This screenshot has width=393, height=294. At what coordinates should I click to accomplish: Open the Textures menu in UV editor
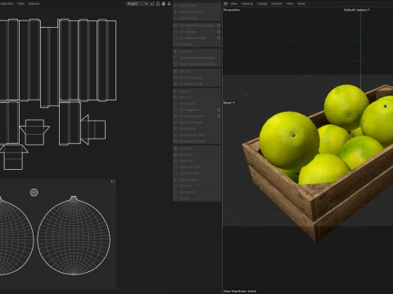click(x=34, y=4)
